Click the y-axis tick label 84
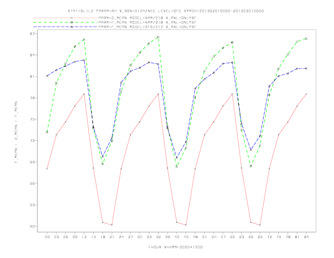This screenshot has height=258, width=334. click(x=32, y=55)
